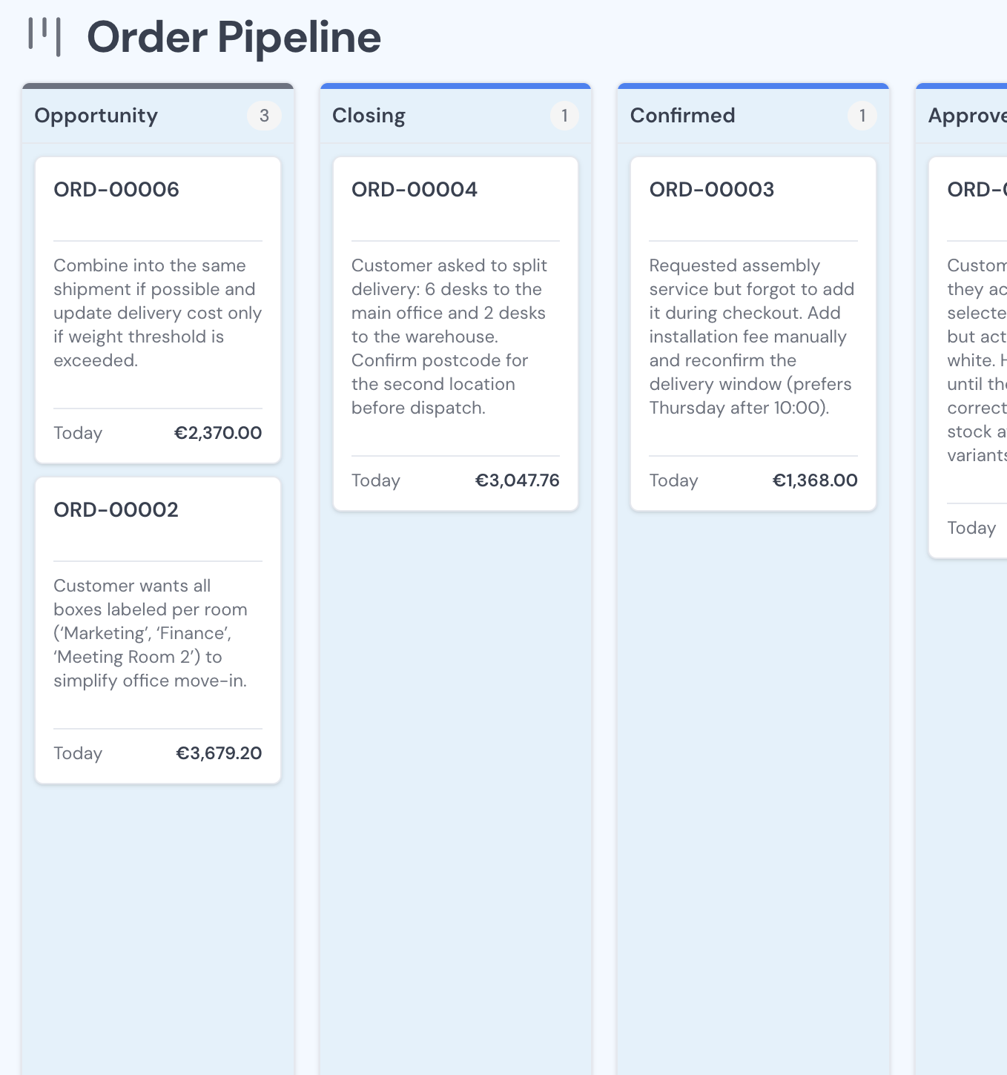The height and width of the screenshot is (1075, 1007).
Task: Click 'Today' on the ORD-00002 card
Action: [x=78, y=753]
